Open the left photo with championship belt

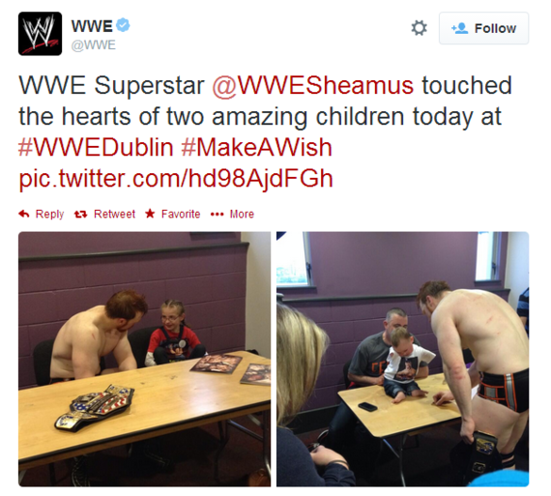click(144, 359)
